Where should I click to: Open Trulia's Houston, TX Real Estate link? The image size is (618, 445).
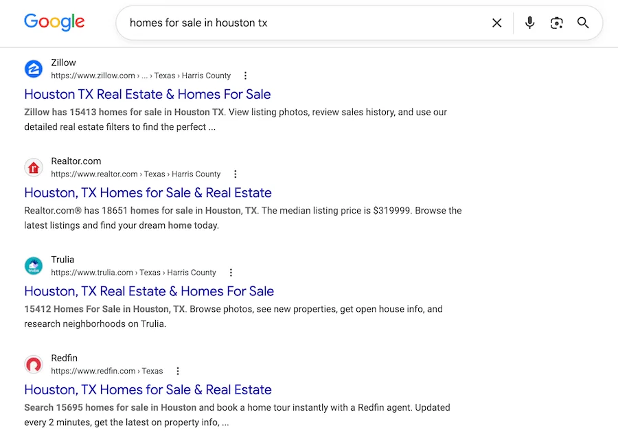[x=149, y=291]
